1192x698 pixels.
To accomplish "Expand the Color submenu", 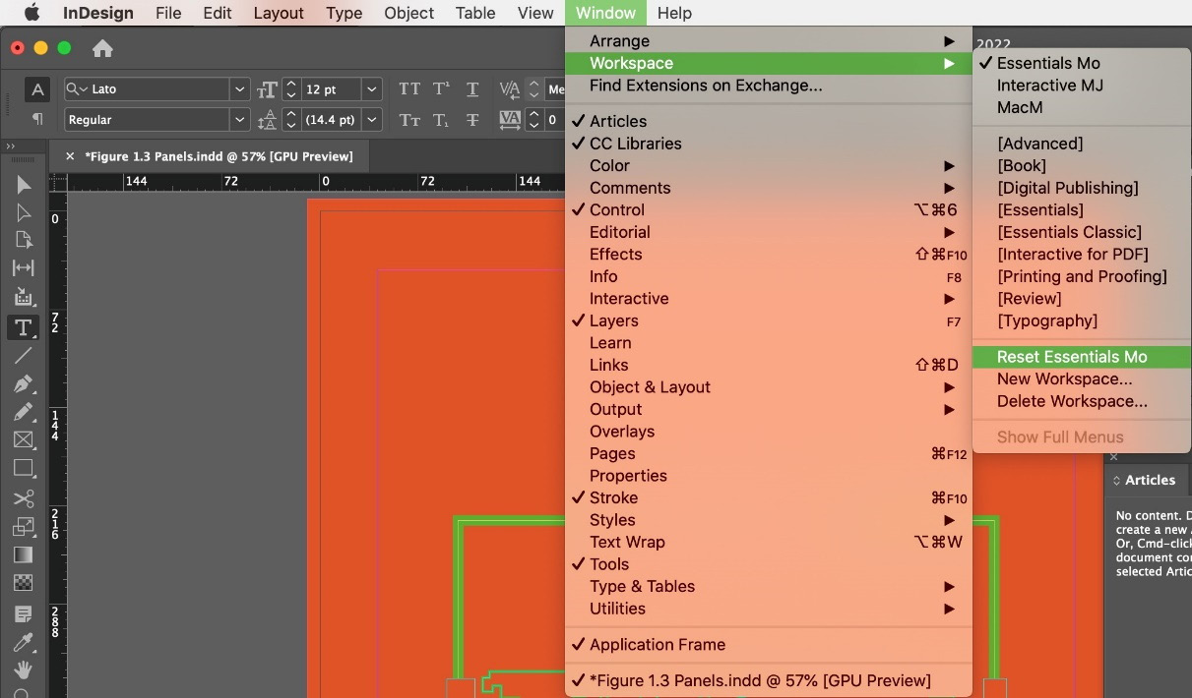I will (769, 166).
